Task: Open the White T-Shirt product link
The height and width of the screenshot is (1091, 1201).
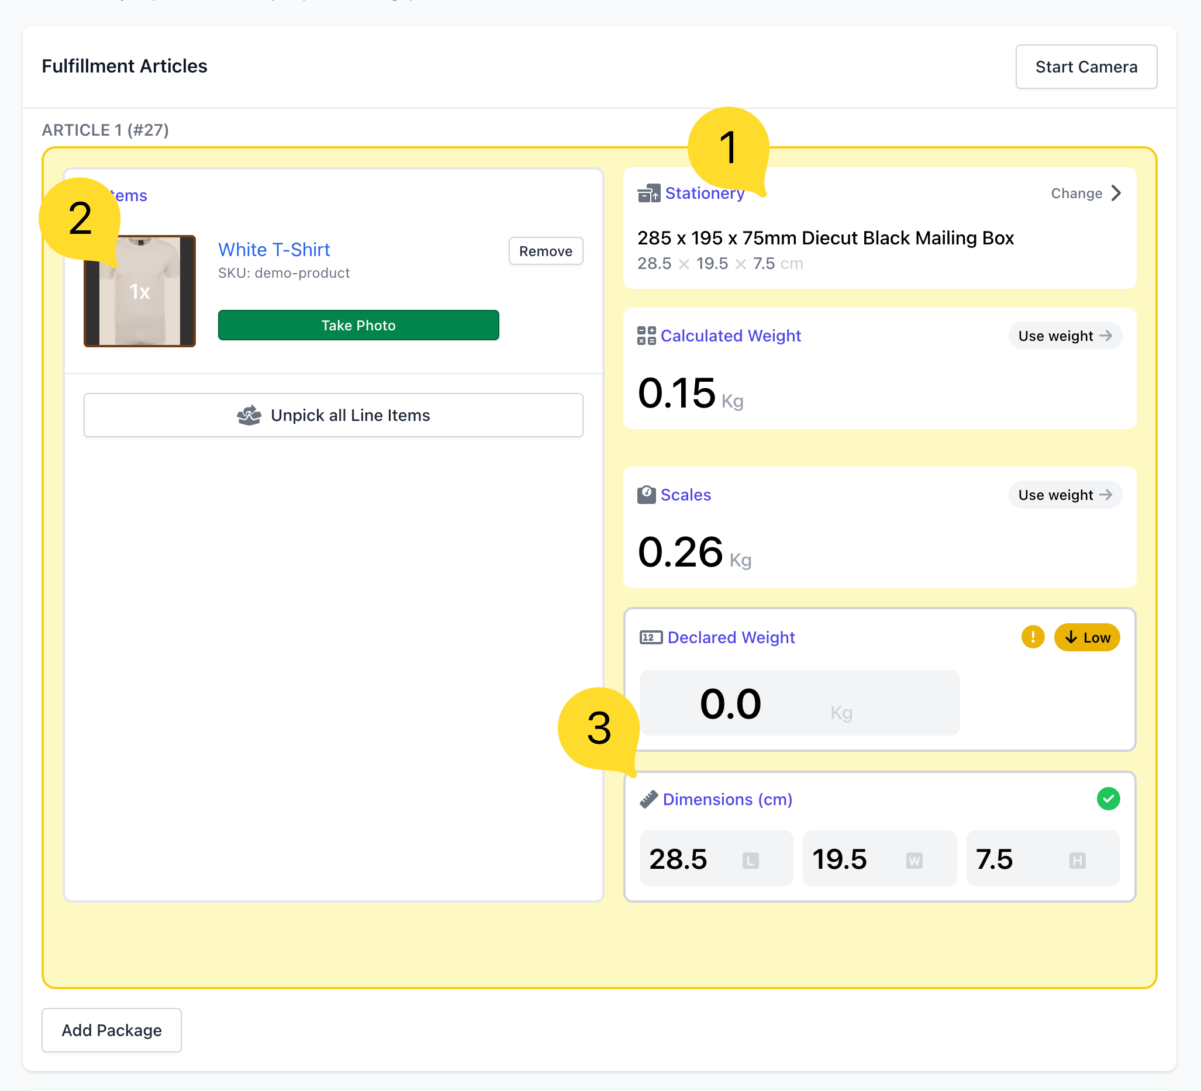Action: coord(274,250)
